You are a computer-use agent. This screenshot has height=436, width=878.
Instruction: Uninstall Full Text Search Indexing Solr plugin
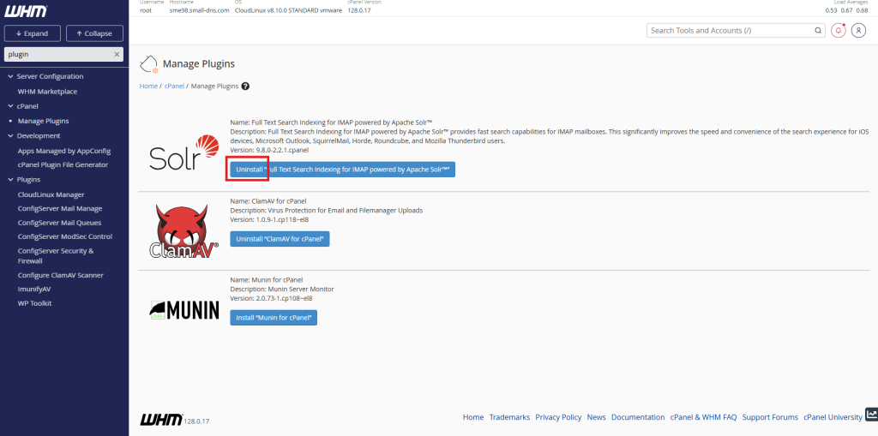tap(343, 169)
